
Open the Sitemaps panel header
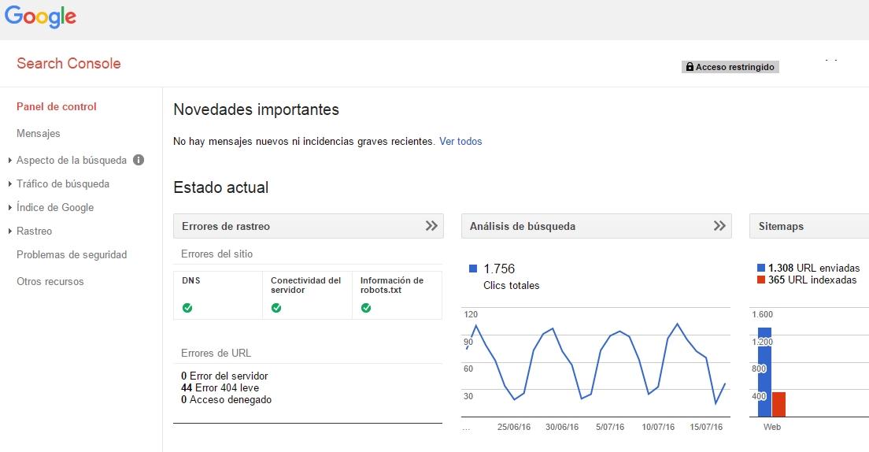(809, 226)
